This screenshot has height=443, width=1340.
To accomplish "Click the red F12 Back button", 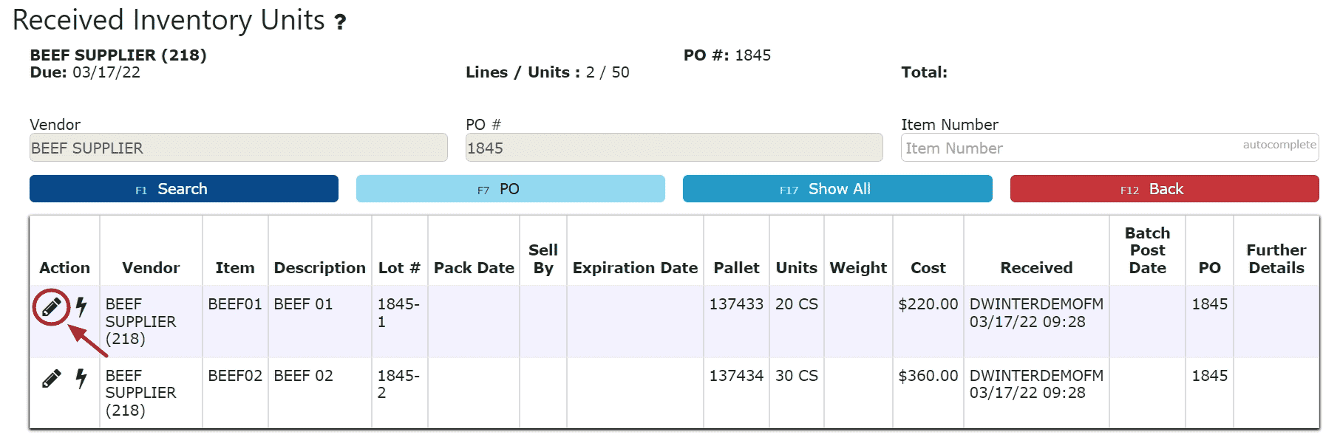I will click(1164, 189).
